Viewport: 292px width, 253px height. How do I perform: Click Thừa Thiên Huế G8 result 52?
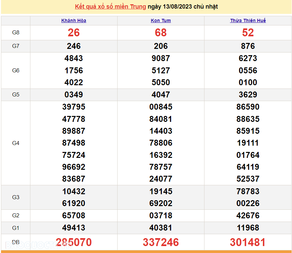(248, 33)
